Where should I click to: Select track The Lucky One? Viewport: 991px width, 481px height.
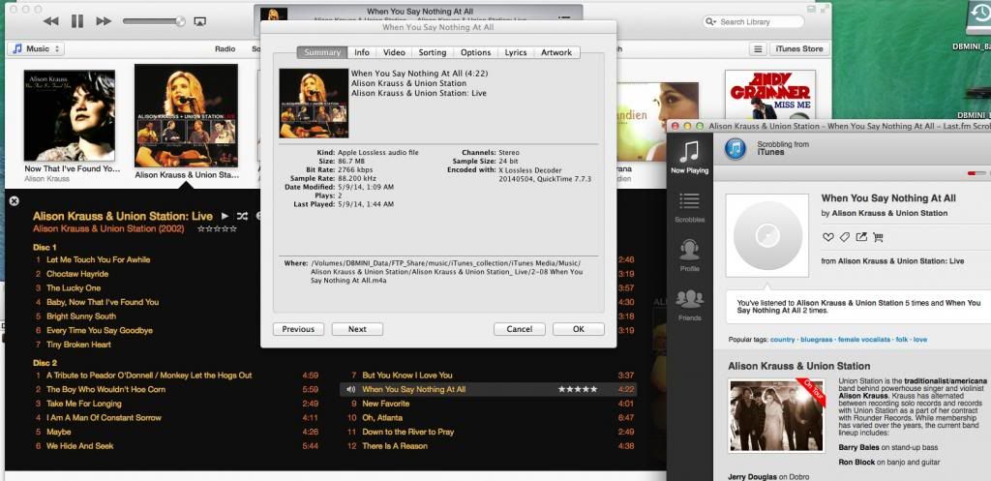74,287
